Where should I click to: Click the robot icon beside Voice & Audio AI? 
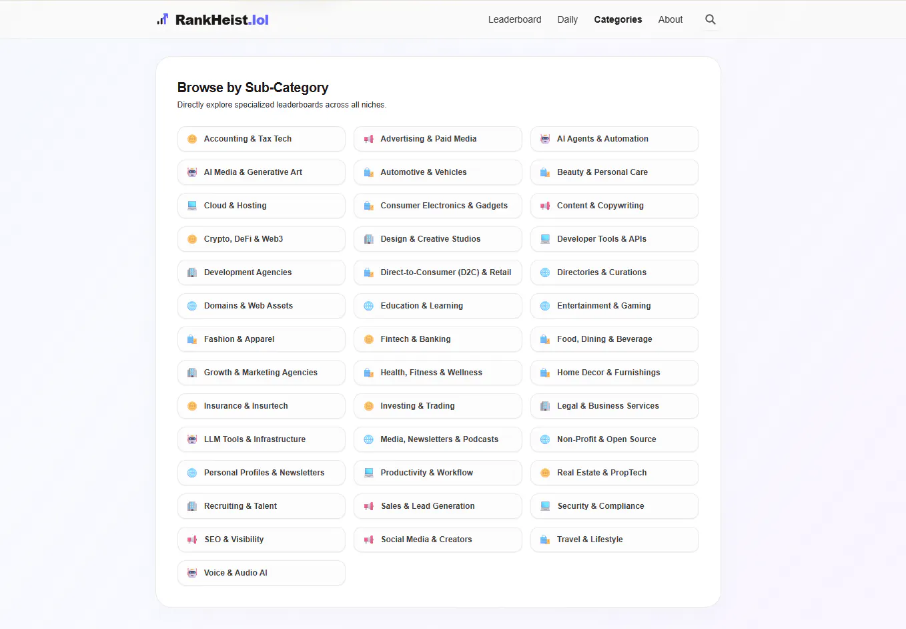[x=192, y=573]
